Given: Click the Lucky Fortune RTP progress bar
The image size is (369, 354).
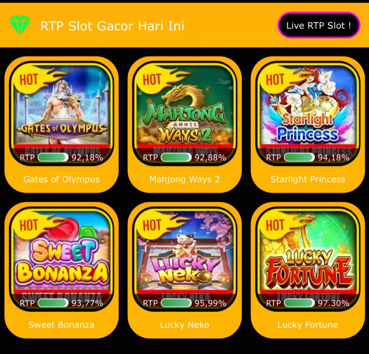Looking at the screenshot, I should [x=299, y=303].
